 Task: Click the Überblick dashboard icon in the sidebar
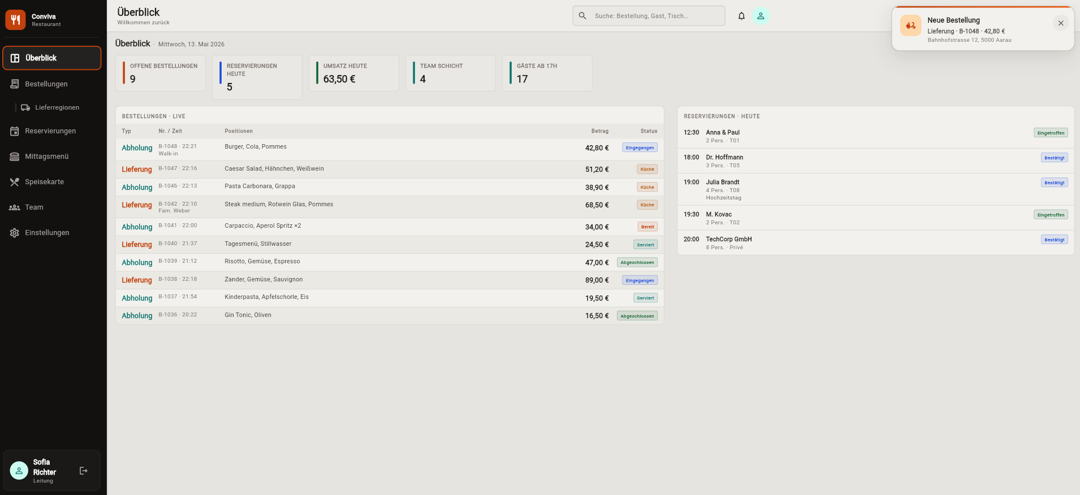point(15,58)
